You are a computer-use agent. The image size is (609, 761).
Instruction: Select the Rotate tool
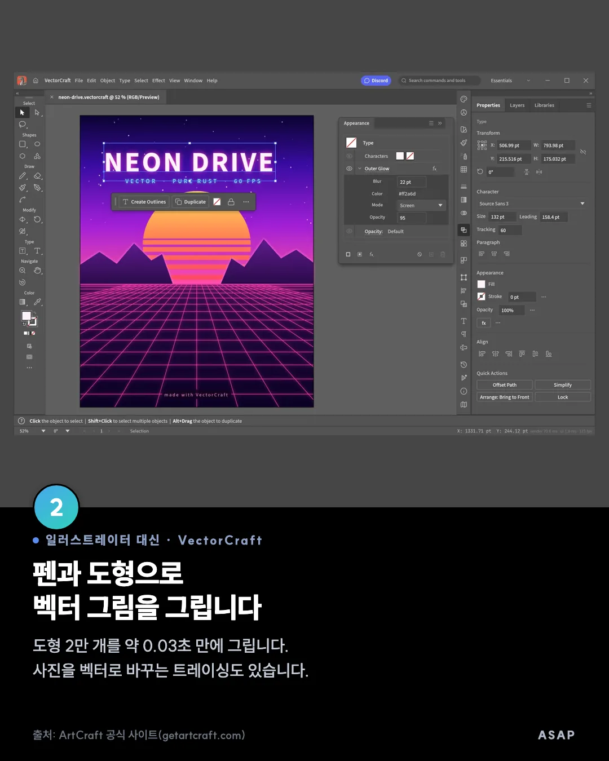click(37, 219)
